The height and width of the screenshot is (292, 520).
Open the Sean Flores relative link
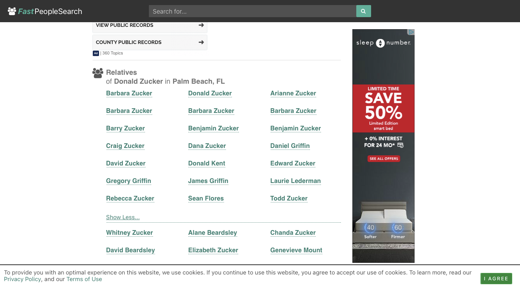click(206, 199)
